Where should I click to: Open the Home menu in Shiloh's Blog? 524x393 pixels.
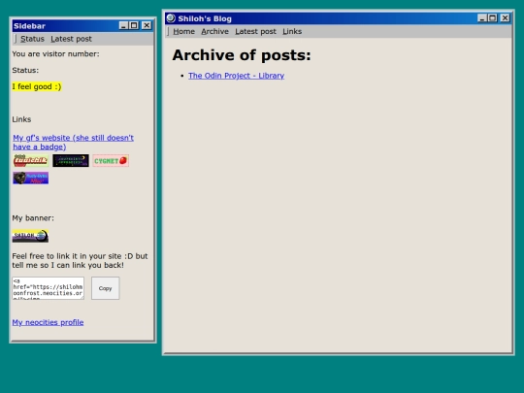(x=183, y=31)
